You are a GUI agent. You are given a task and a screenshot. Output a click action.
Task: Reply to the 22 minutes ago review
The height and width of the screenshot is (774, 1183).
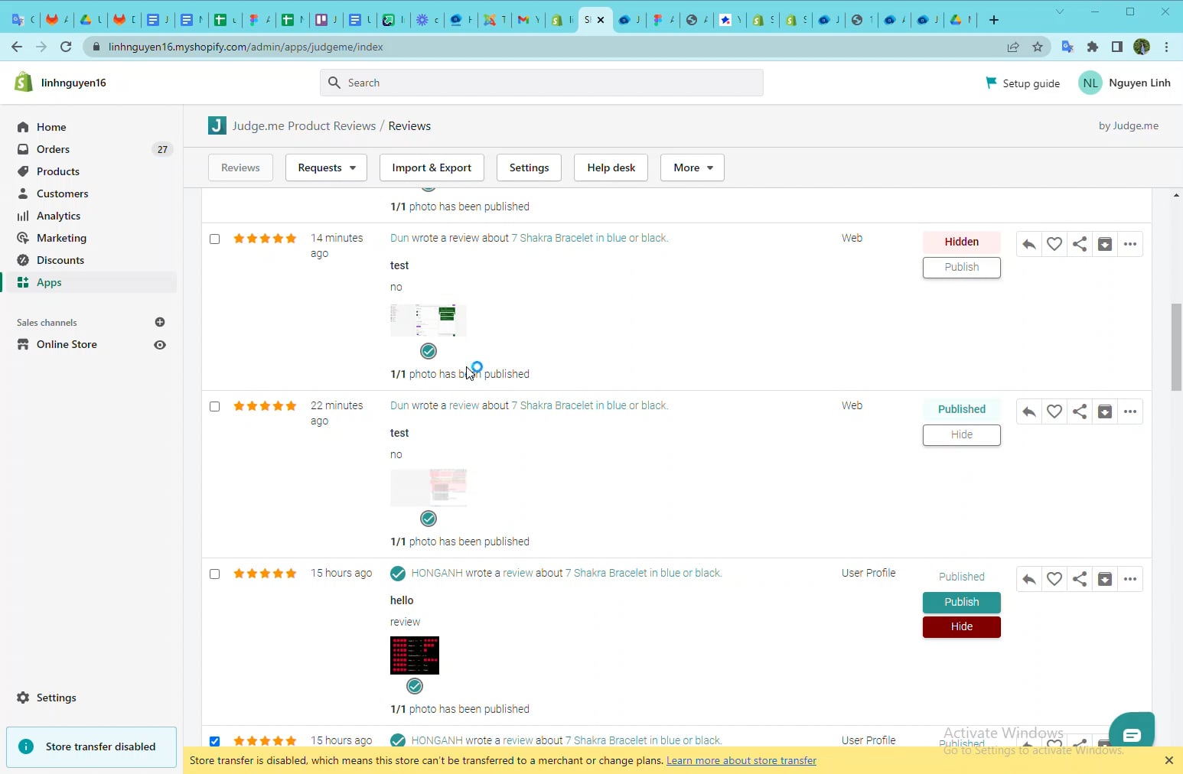point(1029,412)
